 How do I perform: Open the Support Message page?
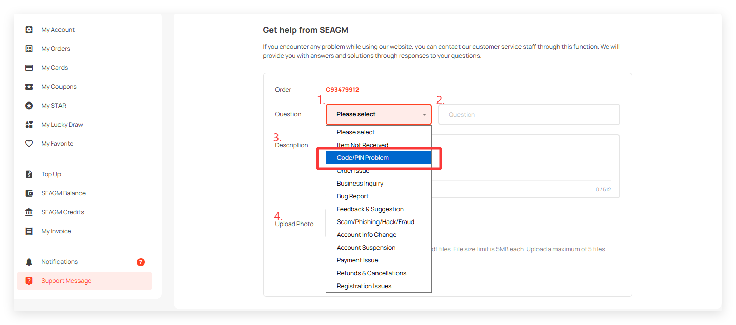(66, 281)
